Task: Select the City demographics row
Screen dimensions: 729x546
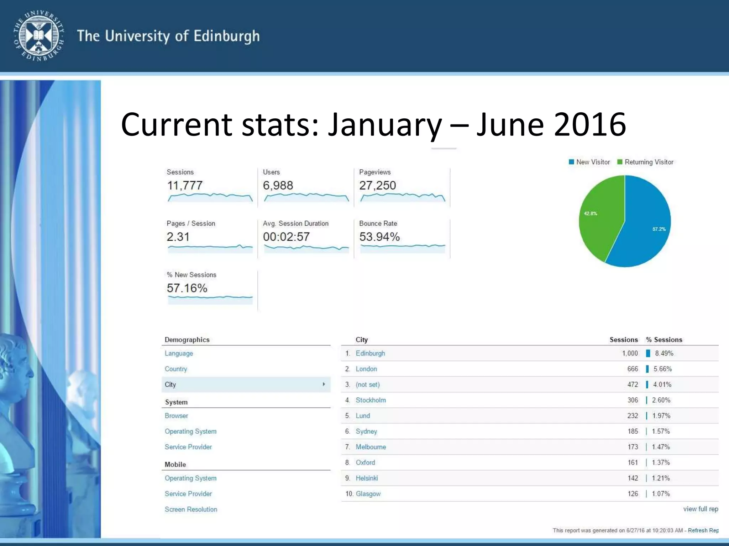Action: (246, 385)
